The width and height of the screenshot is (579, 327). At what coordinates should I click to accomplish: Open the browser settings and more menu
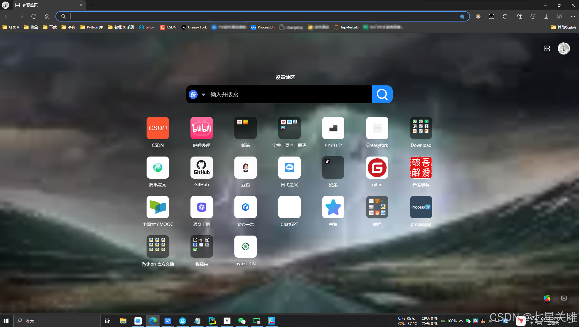tap(573, 16)
